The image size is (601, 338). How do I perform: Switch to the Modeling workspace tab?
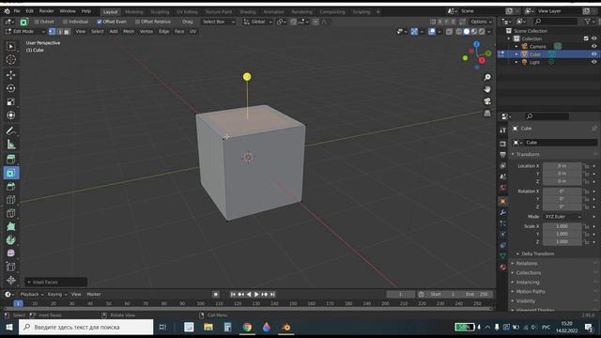tap(133, 12)
